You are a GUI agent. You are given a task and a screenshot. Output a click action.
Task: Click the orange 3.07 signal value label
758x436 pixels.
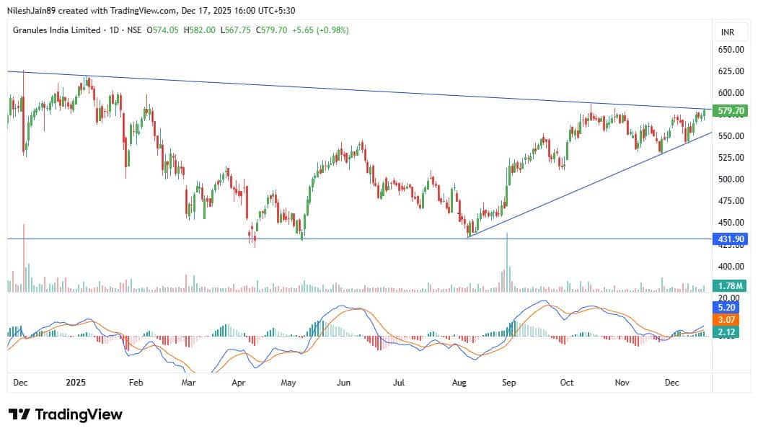(726, 320)
